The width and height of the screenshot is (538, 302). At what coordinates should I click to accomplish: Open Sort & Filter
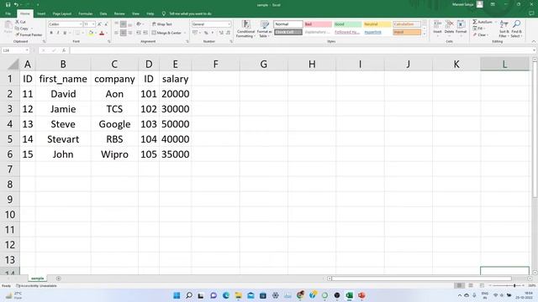coord(504,29)
